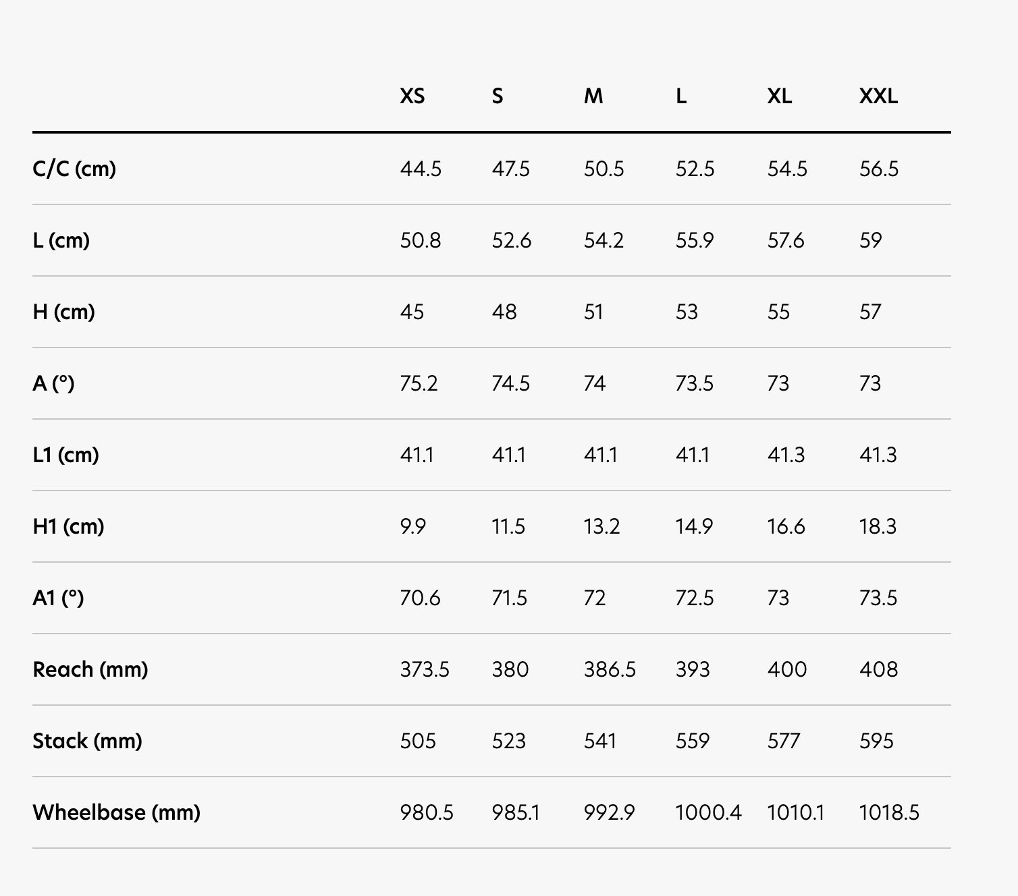Viewport: 1018px width, 896px height.
Task: Click the C/C (cm) row label
Action: (x=74, y=169)
